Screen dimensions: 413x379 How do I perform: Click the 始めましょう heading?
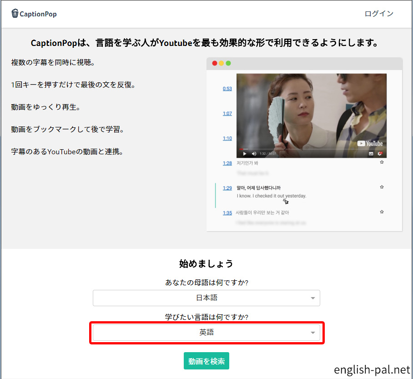206,263
